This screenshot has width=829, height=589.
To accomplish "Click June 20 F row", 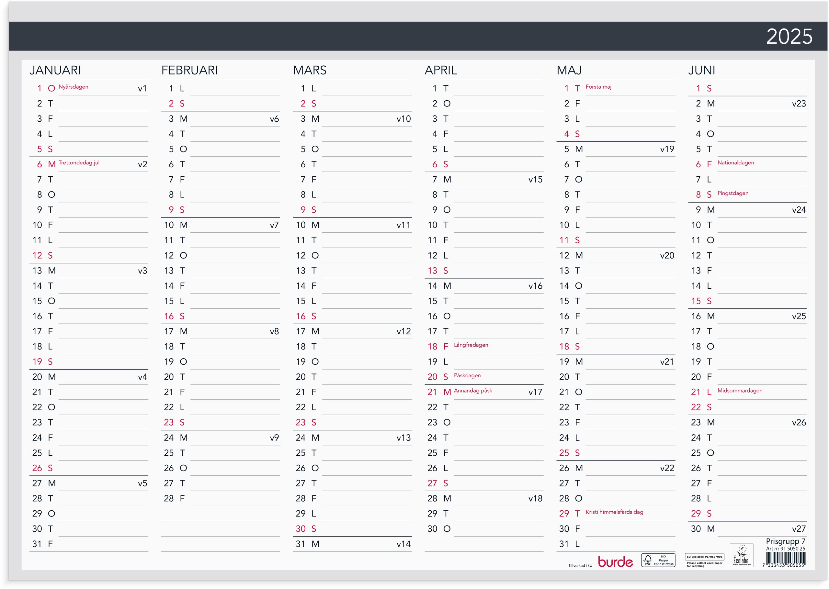I will [747, 377].
